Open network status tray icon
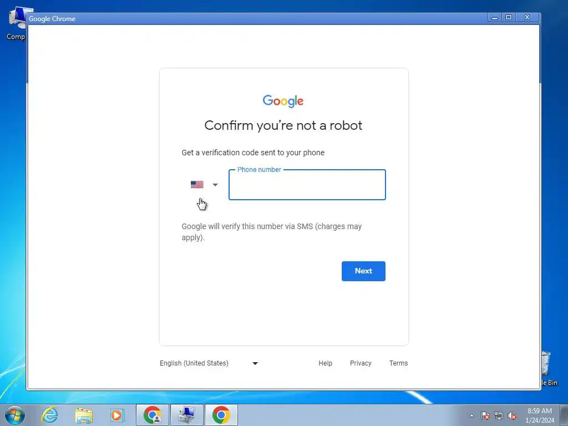The width and height of the screenshot is (568, 426). pos(499,415)
